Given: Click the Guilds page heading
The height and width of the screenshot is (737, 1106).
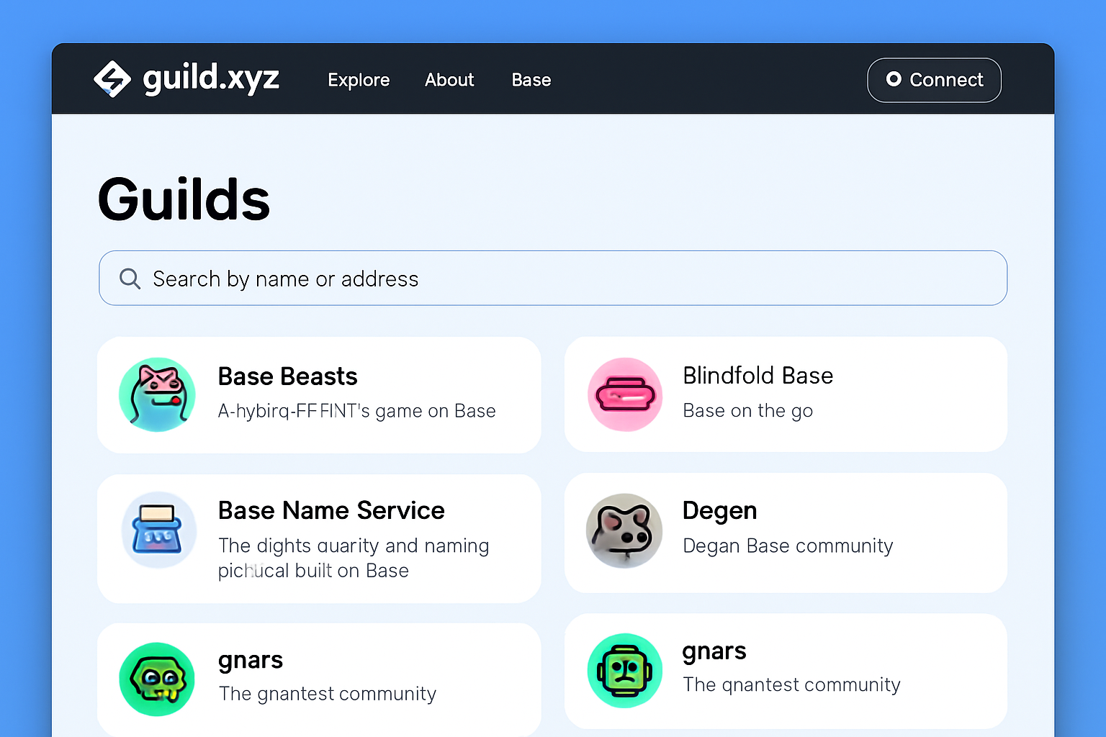Looking at the screenshot, I should (x=184, y=199).
